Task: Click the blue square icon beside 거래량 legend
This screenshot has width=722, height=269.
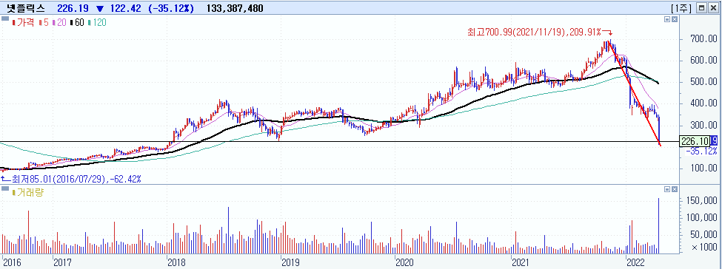Action: coord(5,188)
